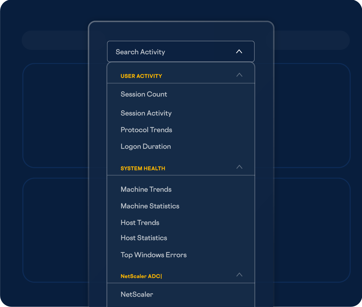Image resolution: width=362 pixels, height=307 pixels.
Task: Collapse the System Health section chevron
Action: [239, 167]
